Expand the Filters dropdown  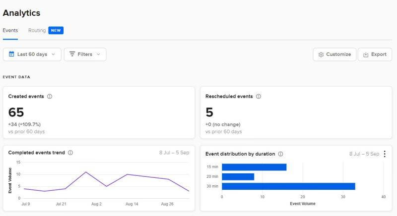coord(85,54)
